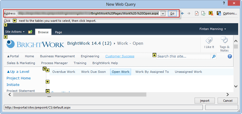The width and height of the screenshot is (242, 114).
Task: Click the BrightWork logo
Action: click(35, 44)
